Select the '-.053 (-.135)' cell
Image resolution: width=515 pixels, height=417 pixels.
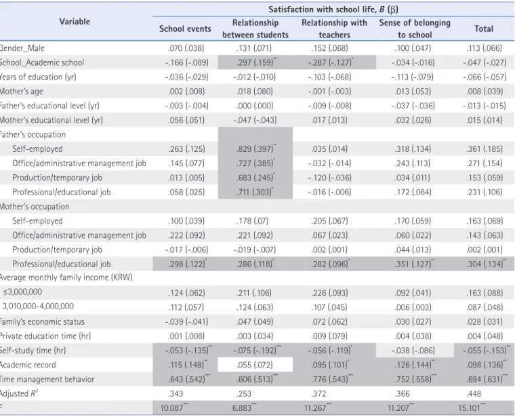(188, 351)
